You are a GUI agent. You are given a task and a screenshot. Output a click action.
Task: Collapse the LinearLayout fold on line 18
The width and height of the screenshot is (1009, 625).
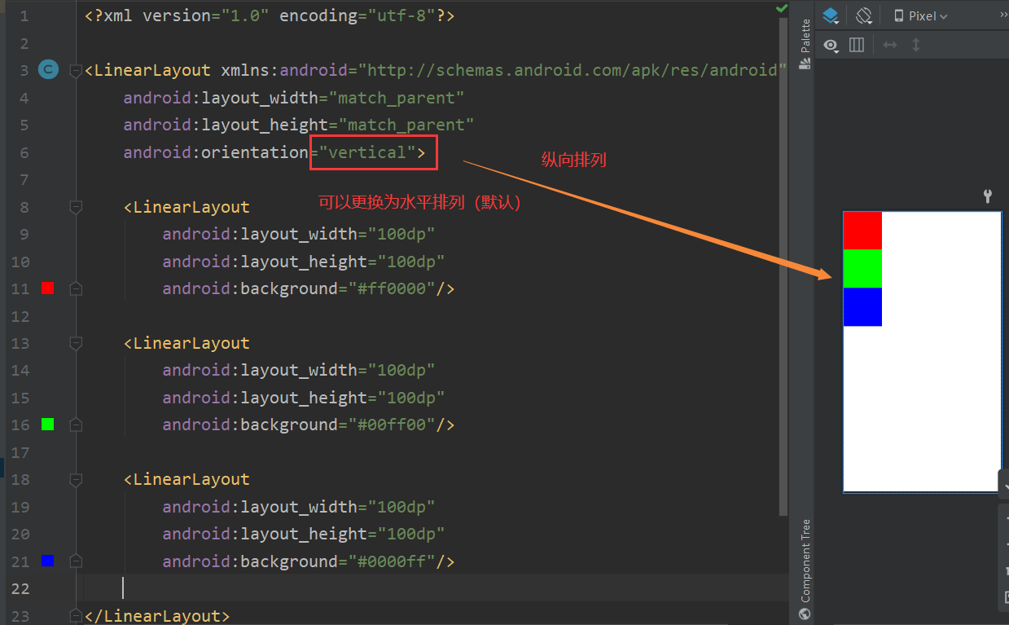pos(76,480)
